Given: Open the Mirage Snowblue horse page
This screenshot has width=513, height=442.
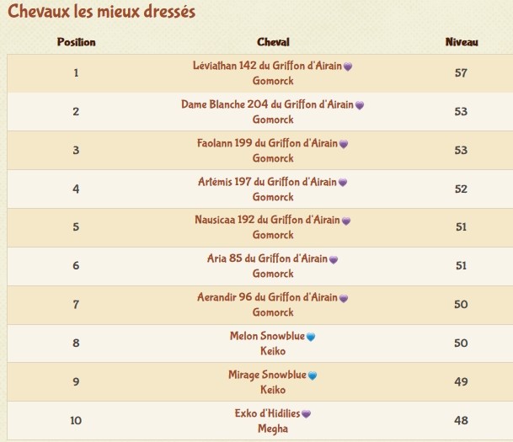Looking at the screenshot, I should (x=267, y=375).
